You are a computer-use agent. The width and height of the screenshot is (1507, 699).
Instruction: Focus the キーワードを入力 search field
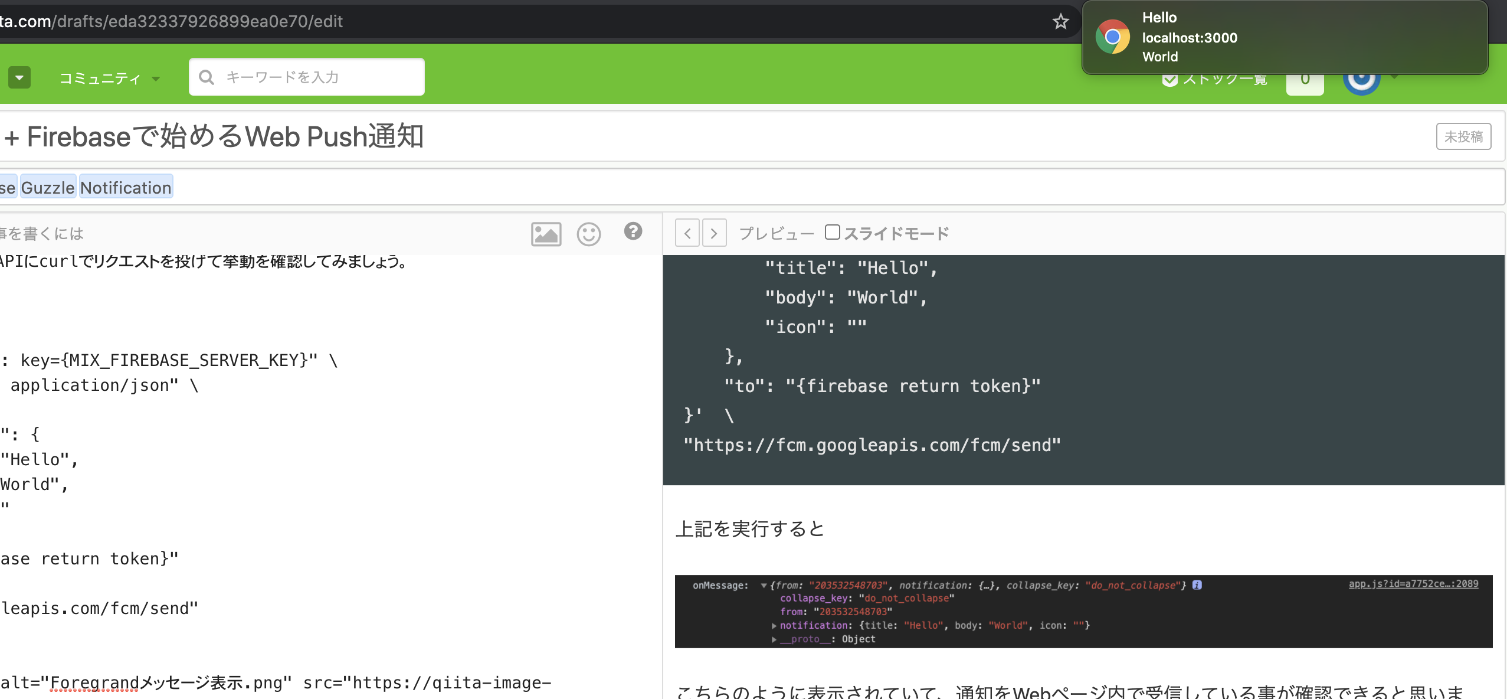307,77
